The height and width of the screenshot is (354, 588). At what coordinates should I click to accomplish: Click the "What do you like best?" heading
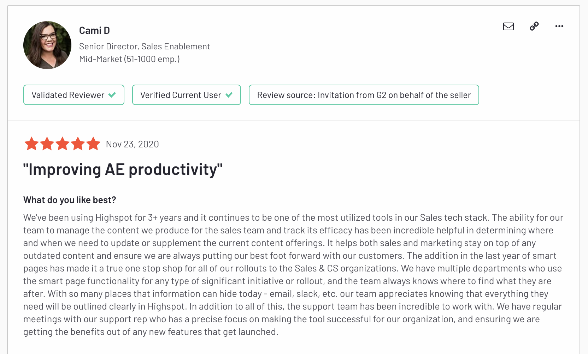tap(70, 200)
